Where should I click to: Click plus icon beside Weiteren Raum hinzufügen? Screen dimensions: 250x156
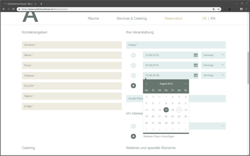pyautogui.click(x=133, y=136)
